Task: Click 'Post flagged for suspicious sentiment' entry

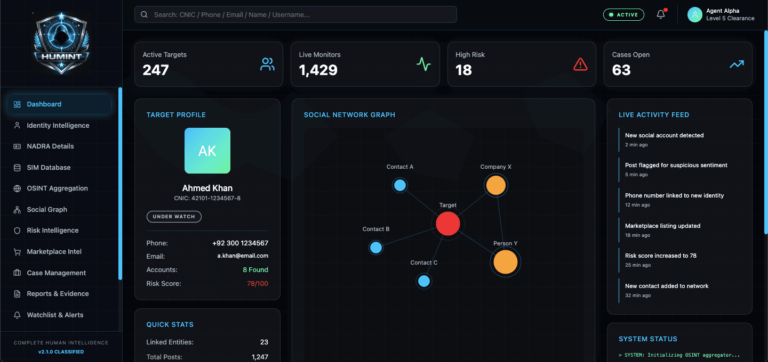Action: pyautogui.click(x=679, y=170)
